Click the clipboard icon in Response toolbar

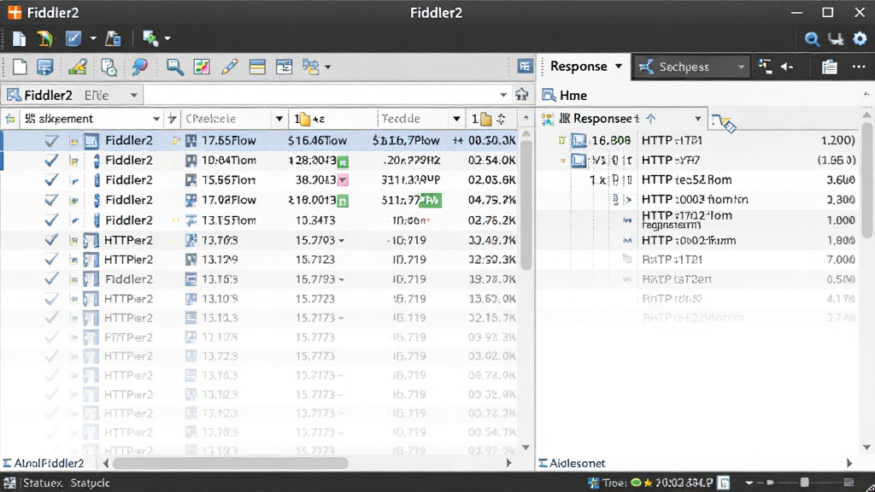(x=829, y=67)
